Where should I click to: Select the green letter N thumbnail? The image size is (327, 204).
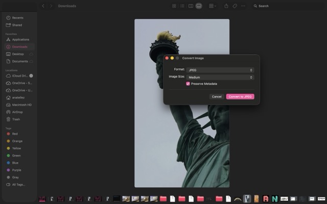pyautogui.click(x=275, y=198)
